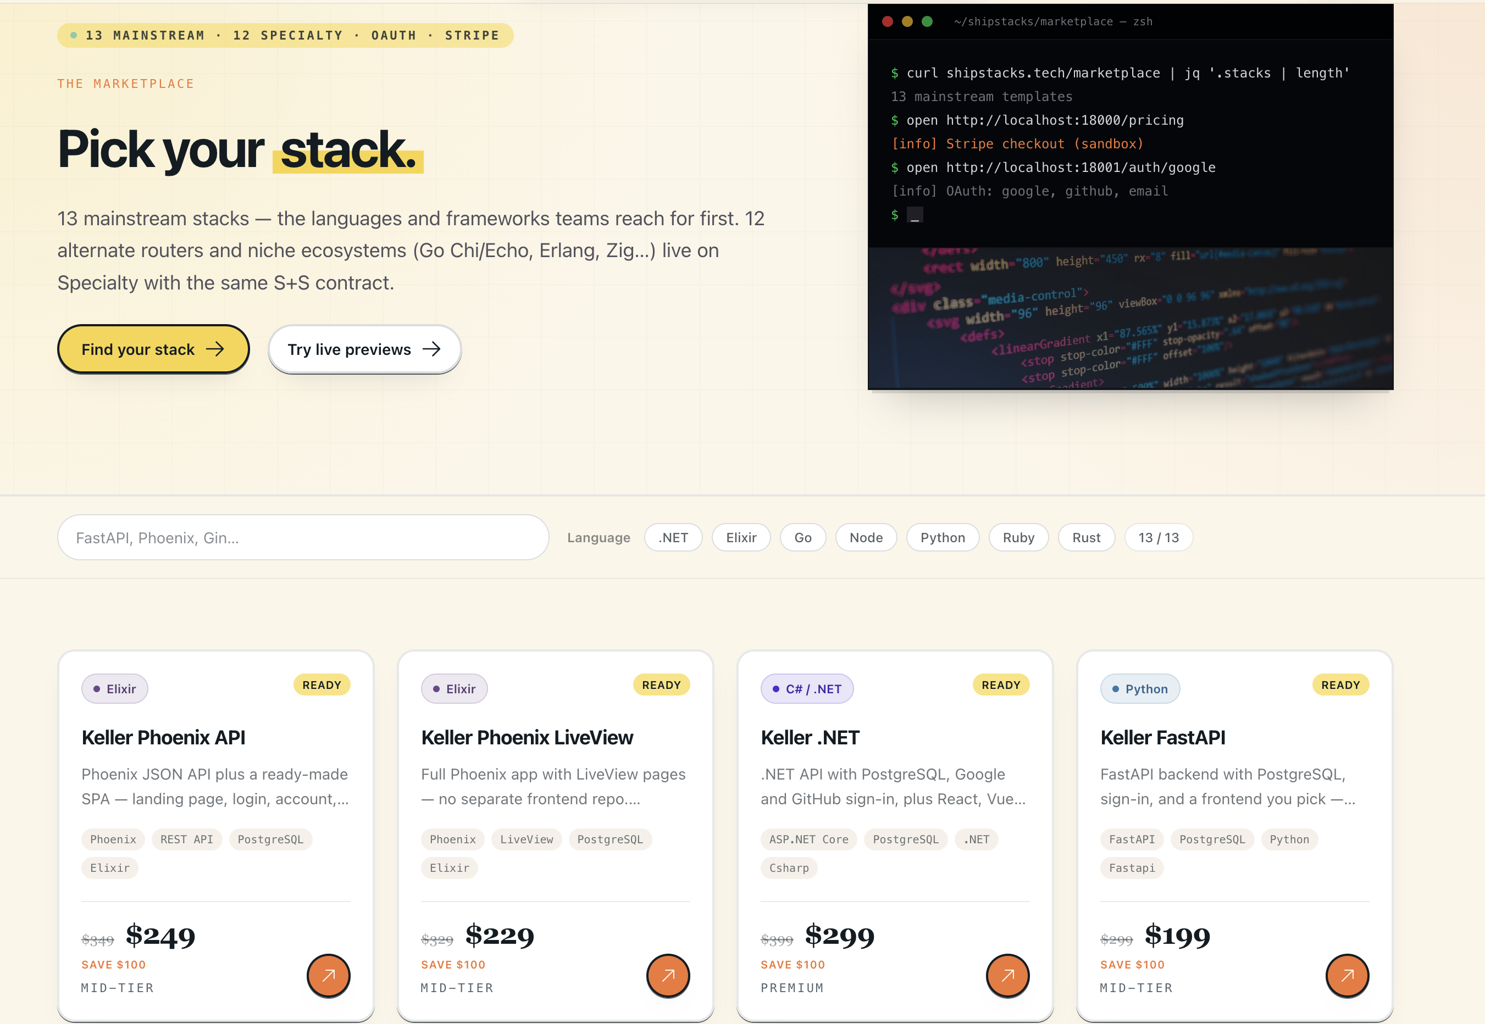Screen dimensions: 1485x1024
Task: Click the terminal curl command line
Action: (x=1120, y=73)
